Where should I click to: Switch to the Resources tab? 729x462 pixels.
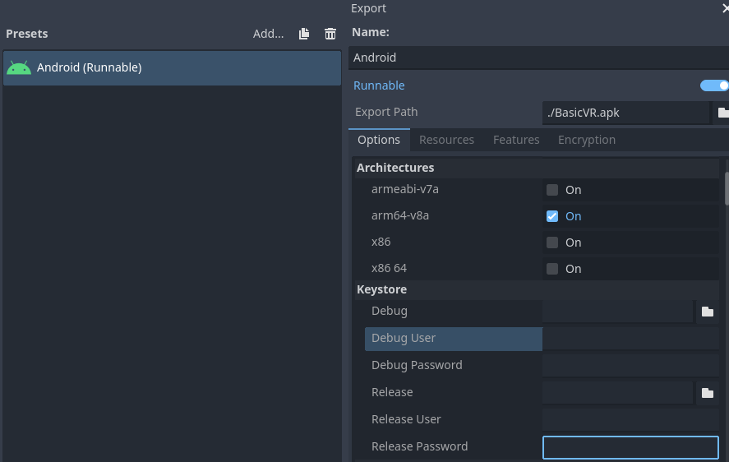coord(446,140)
